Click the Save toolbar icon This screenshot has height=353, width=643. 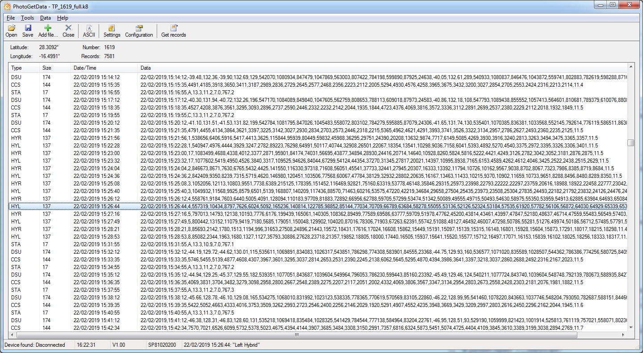pos(28,31)
